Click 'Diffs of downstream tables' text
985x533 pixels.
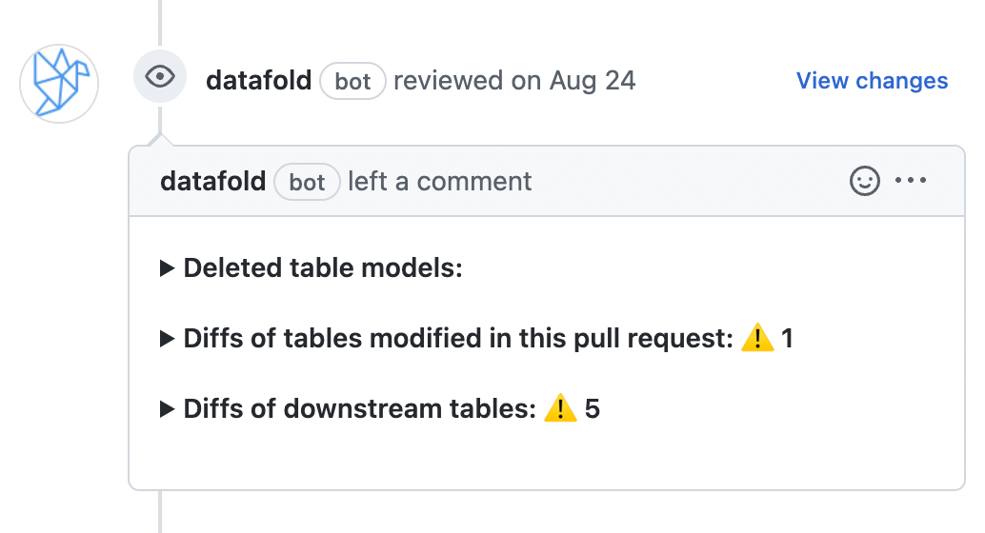click(360, 409)
